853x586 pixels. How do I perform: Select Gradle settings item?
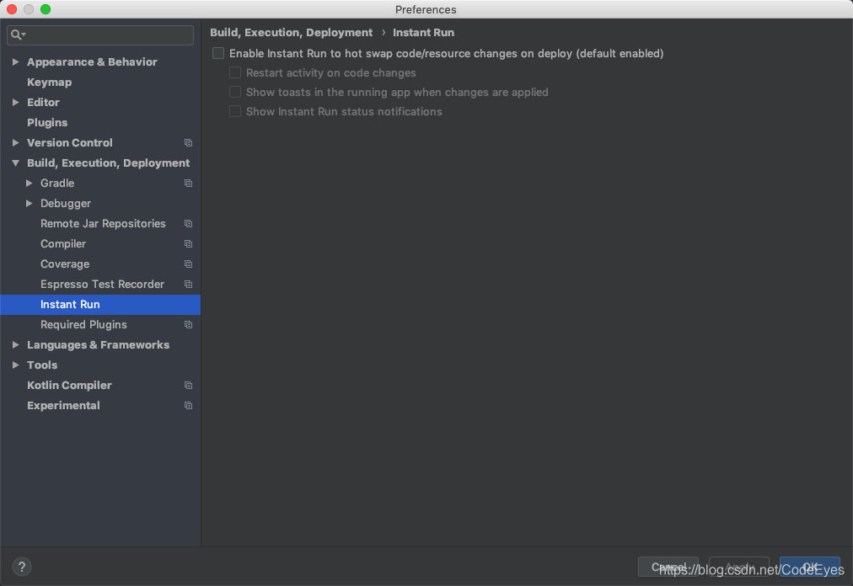coord(57,184)
